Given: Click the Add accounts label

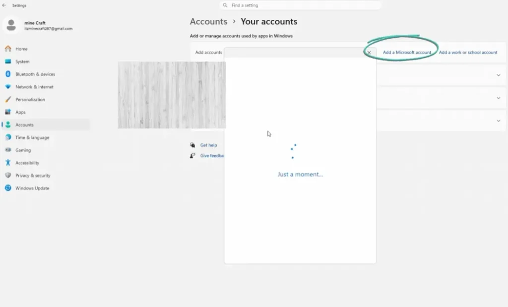Looking at the screenshot, I should coord(209,52).
